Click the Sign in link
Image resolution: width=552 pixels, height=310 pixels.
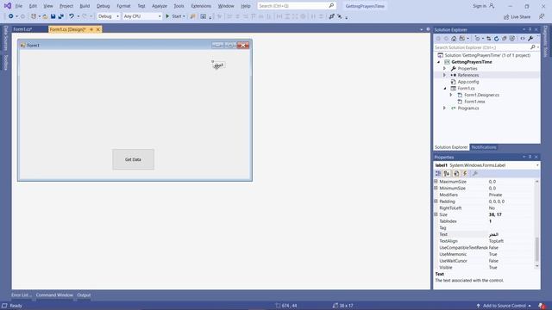pos(480,6)
